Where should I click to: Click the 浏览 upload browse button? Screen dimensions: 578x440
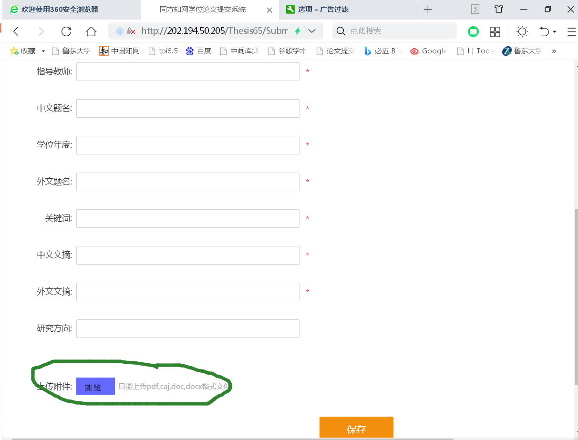point(95,386)
